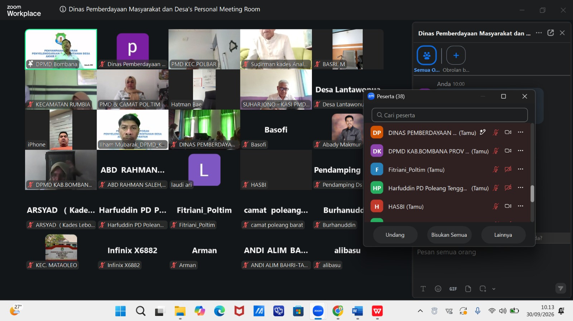Toggle HASBI's video camera icon

pyautogui.click(x=508, y=206)
